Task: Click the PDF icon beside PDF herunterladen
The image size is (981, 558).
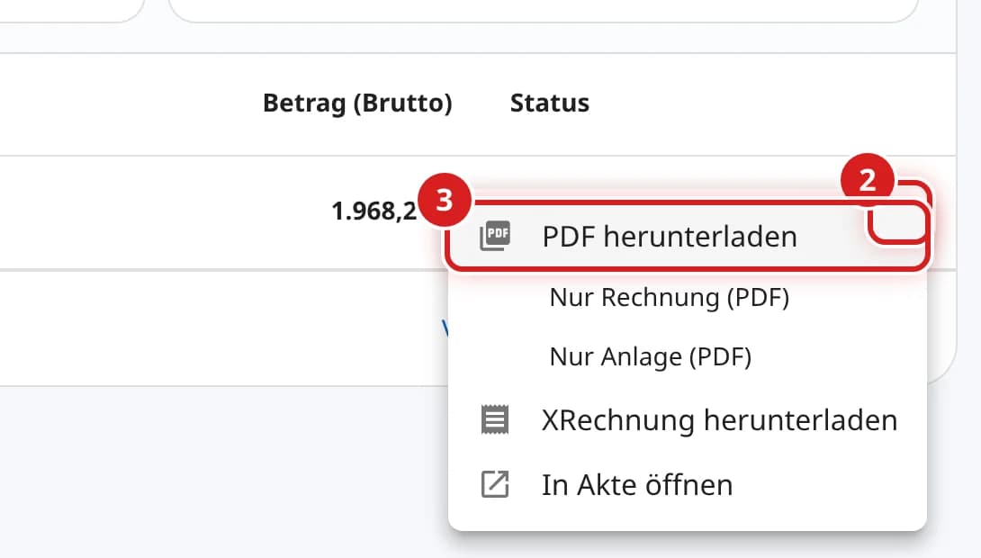Action: [495, 236]
